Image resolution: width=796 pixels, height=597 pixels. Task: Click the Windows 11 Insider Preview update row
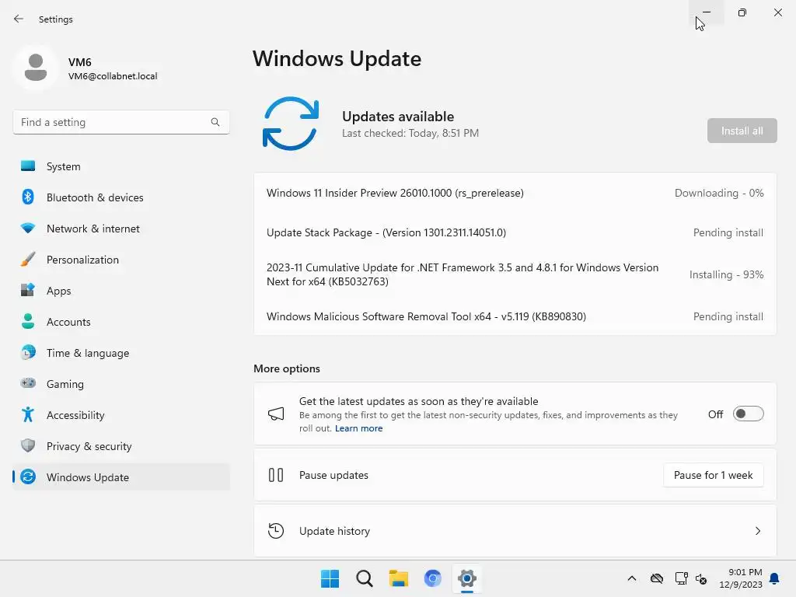[x=515, y=193]
